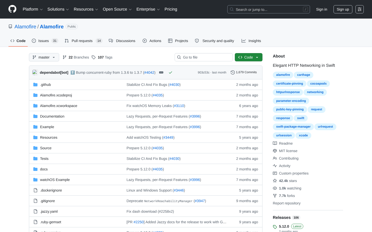The width and height of the screenshot is (372, 232).
Task: Click the star icon beside 42.4k stars
Action: (x=275, y=181)
